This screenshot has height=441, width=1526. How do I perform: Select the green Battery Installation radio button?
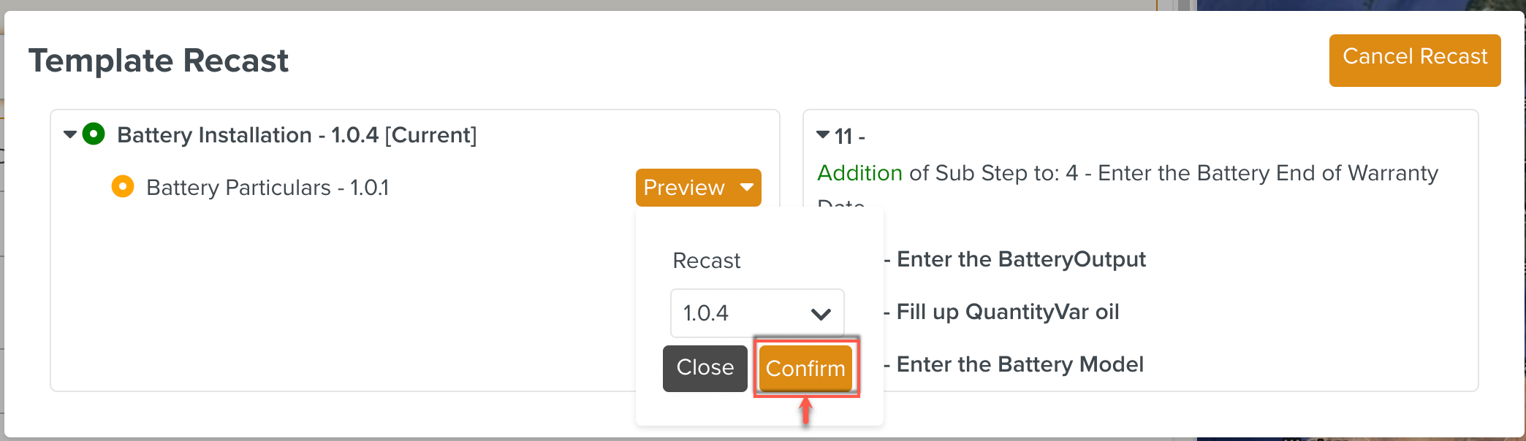(94, 134)
